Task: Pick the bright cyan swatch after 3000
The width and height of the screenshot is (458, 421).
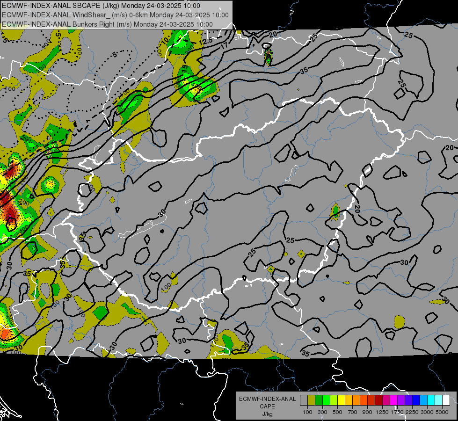Action: click(x=431, y=400)
